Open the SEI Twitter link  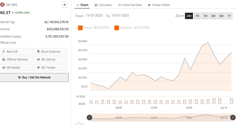coord(51,68)
